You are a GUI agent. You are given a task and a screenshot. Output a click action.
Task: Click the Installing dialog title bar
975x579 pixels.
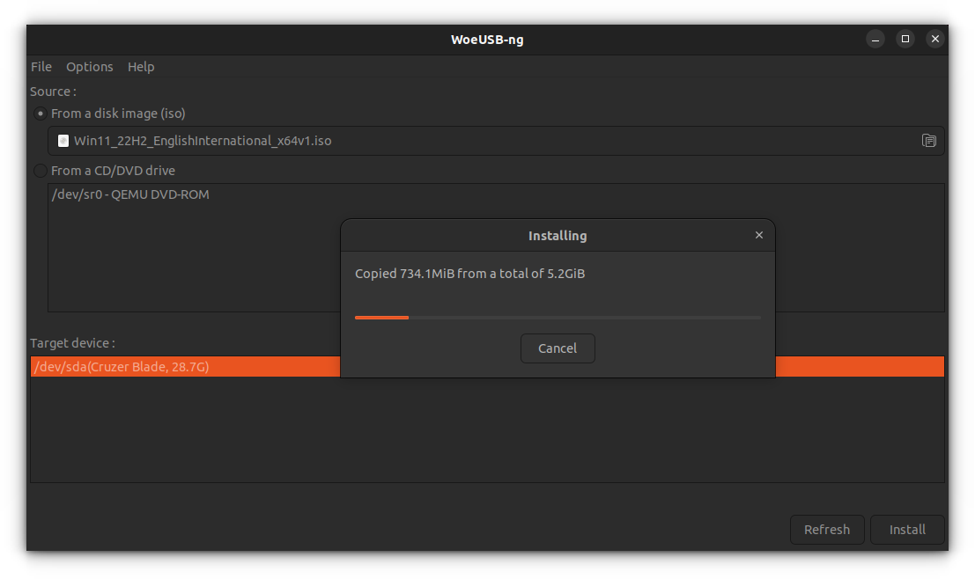(558, 235)
